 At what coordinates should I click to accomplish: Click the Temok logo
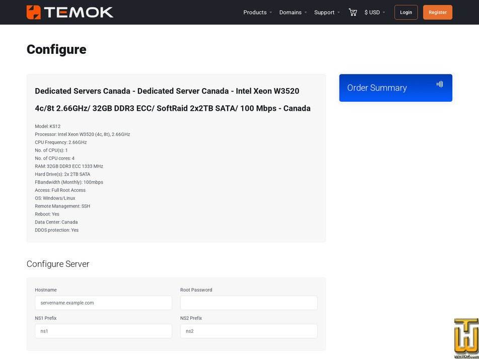click(x=70, y=12)
